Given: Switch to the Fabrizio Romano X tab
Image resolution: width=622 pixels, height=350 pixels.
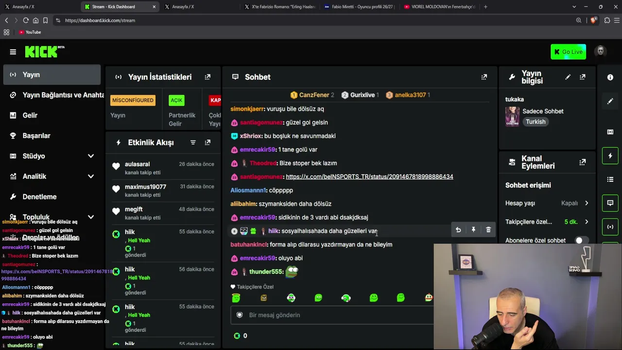Looking at the screenshot, I should tap(280, 7).
